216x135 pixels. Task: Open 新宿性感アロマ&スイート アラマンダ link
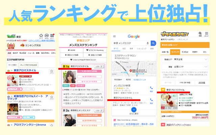[28, 98]
